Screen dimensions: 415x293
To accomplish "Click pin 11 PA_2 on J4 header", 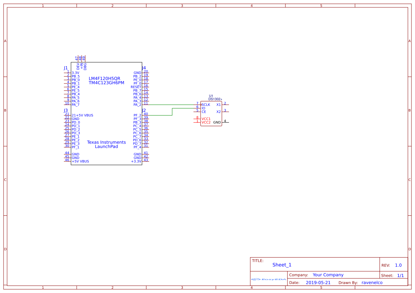I will point(146,105).
